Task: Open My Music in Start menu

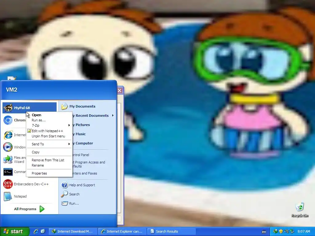Action: (x=80, y=134)
